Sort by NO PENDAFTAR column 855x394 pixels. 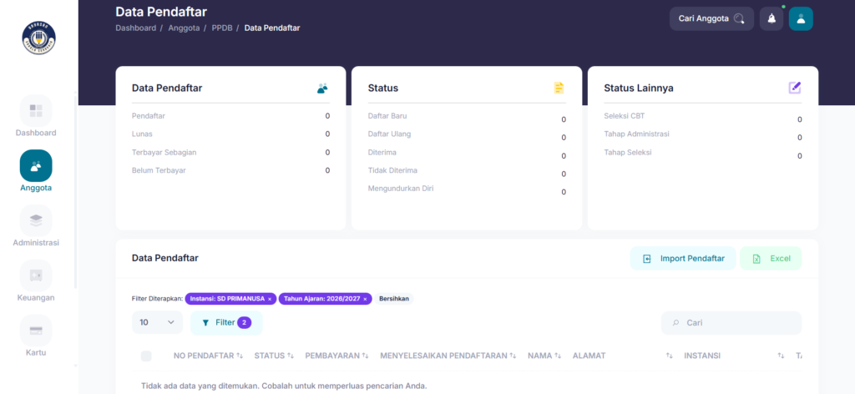click(208, 356)
